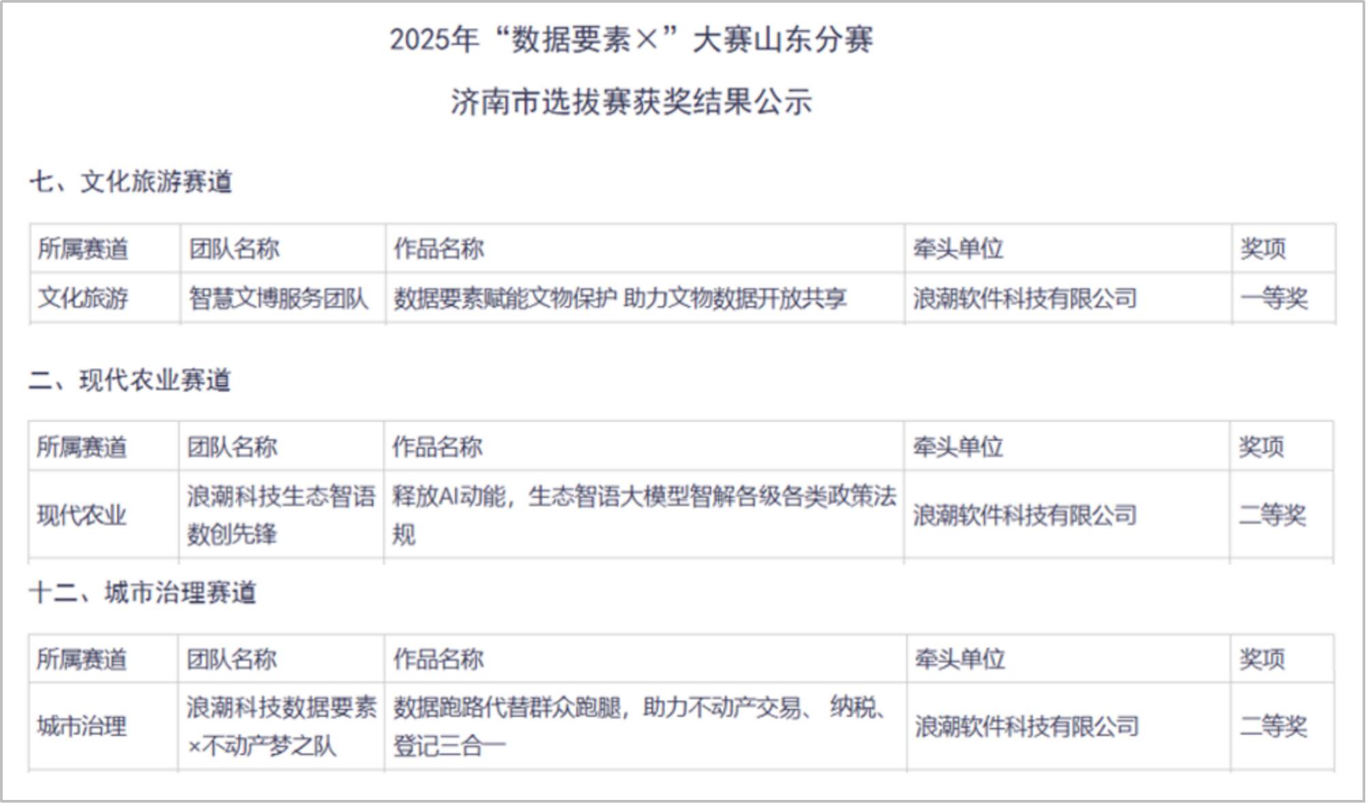This screenshot has height=804, width=1368.
Task: Click '牵头单位' header in the 城市治理 table
Action: 960,659
